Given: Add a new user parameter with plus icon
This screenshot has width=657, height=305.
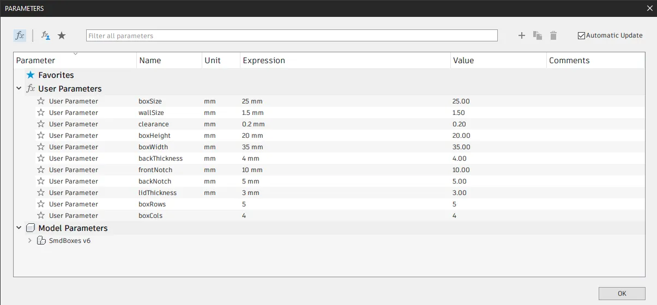Looking at the screenshot, I should 522,35.
